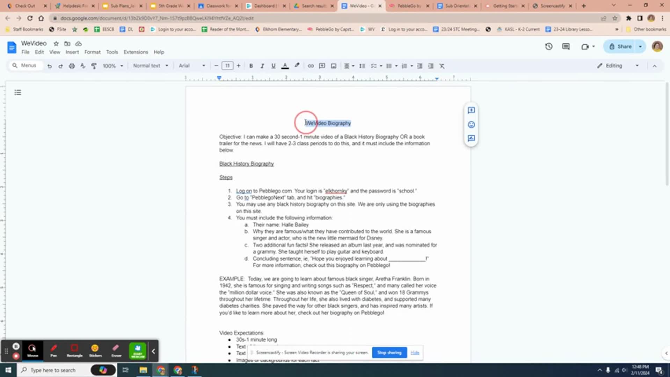The image size is (670, 377).
Task: Open the File menu
Action: [26, 52]
